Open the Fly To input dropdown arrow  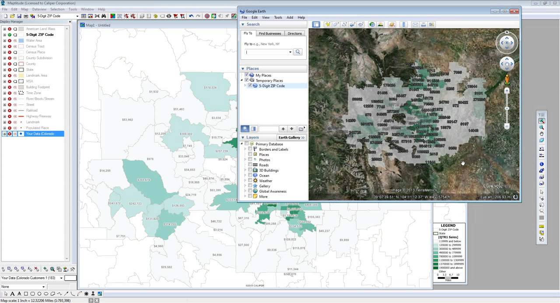point(290,52)
